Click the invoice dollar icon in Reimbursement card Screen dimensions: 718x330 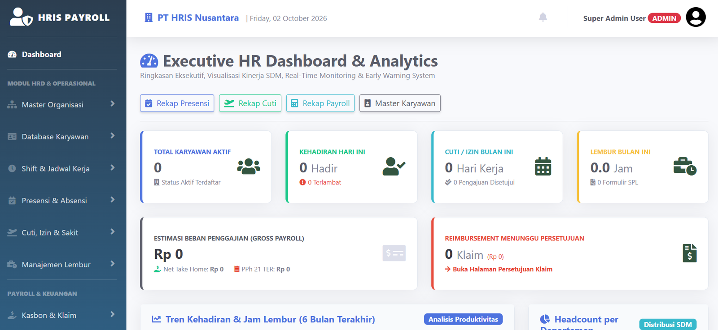pos(690,253)
